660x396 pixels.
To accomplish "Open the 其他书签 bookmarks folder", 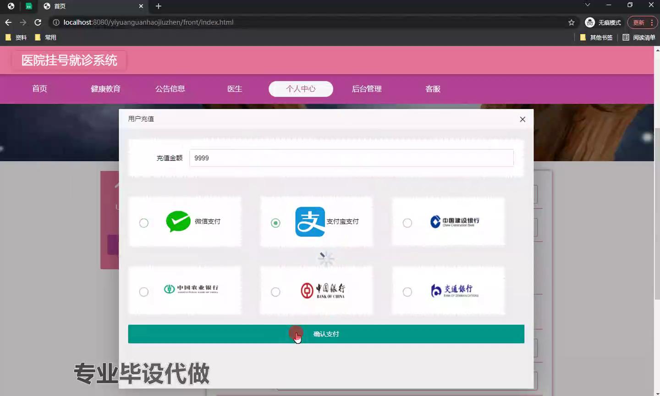I will click(x=596, y=38).
